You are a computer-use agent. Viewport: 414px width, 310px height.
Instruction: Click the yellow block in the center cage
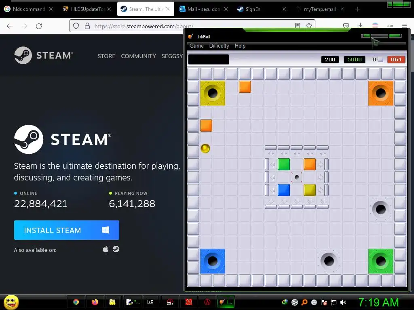point(310,190)
